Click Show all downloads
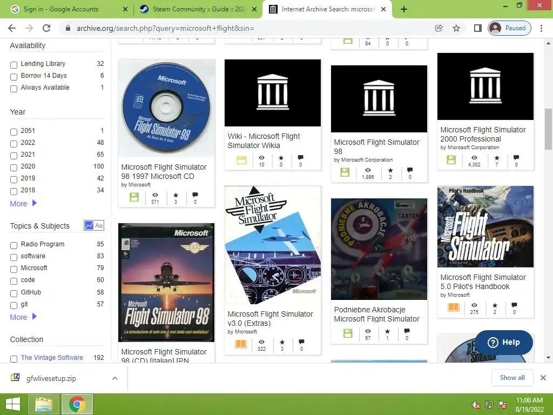This screenshot has width=553, height=415. click(x=512, y=378)
